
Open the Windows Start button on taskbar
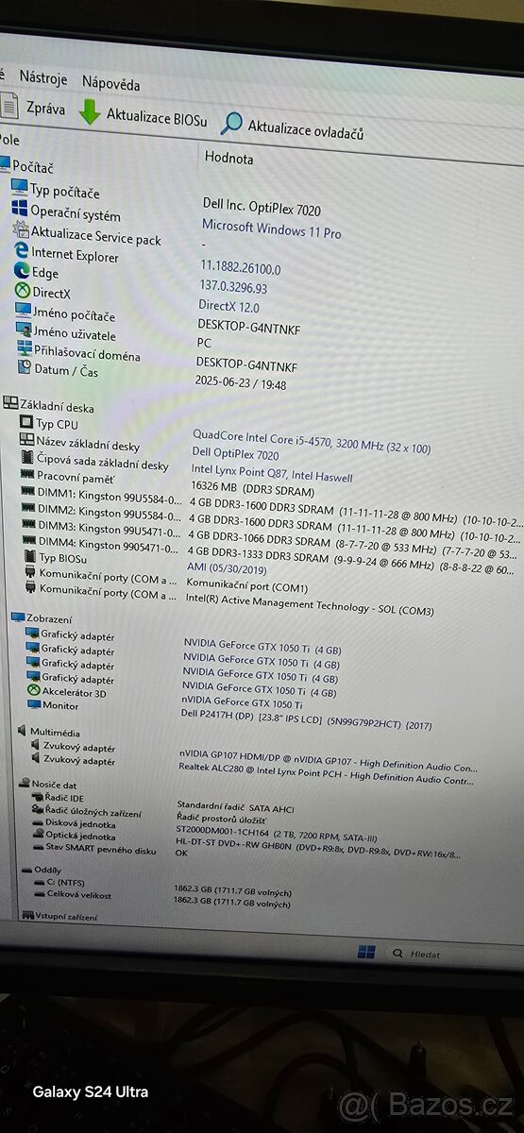coord(366,951)
